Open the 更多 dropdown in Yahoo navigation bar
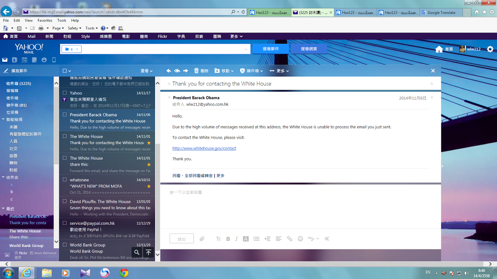The width and height of the screenshot is (497, 279). click(236, 37)
